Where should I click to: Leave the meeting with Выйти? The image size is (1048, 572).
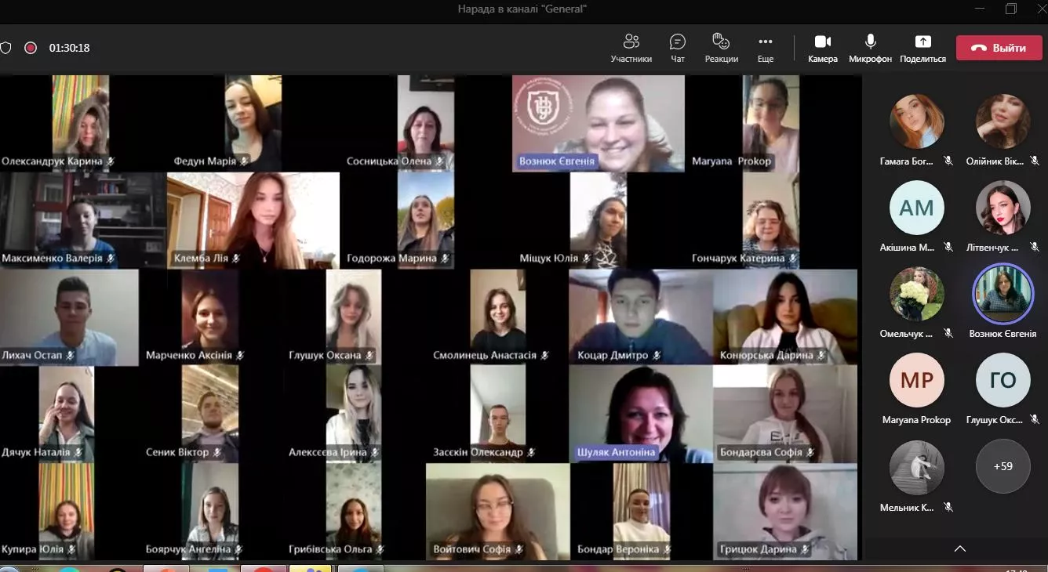click(999, 48)
